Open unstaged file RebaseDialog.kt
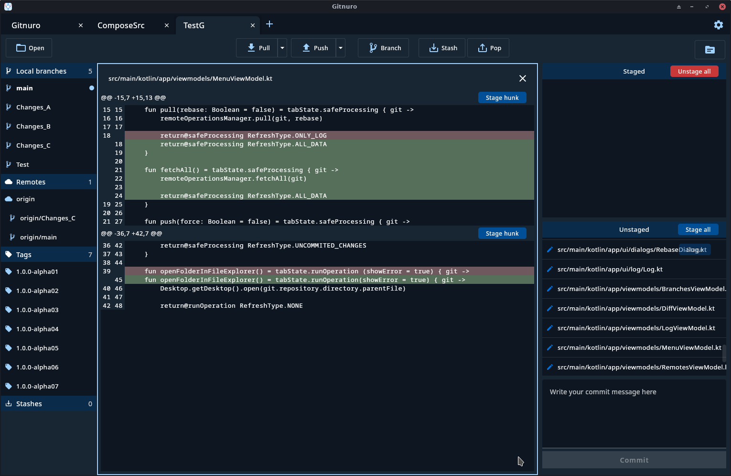Viewport: 731px width, 476px height. [x=634, y=249]
